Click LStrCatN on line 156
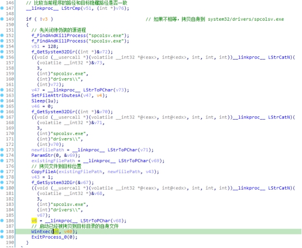This screenshot has width=302, height=248. 279,57
